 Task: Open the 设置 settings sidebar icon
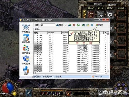point(26,71)
